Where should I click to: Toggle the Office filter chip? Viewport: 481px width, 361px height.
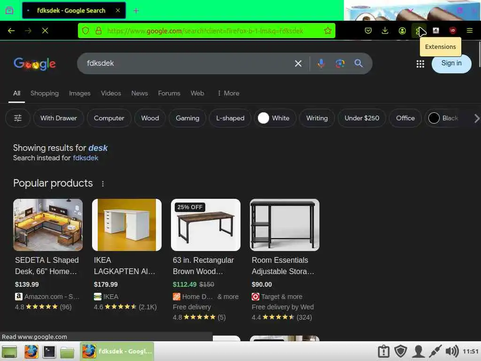click(x=405, y=118)
